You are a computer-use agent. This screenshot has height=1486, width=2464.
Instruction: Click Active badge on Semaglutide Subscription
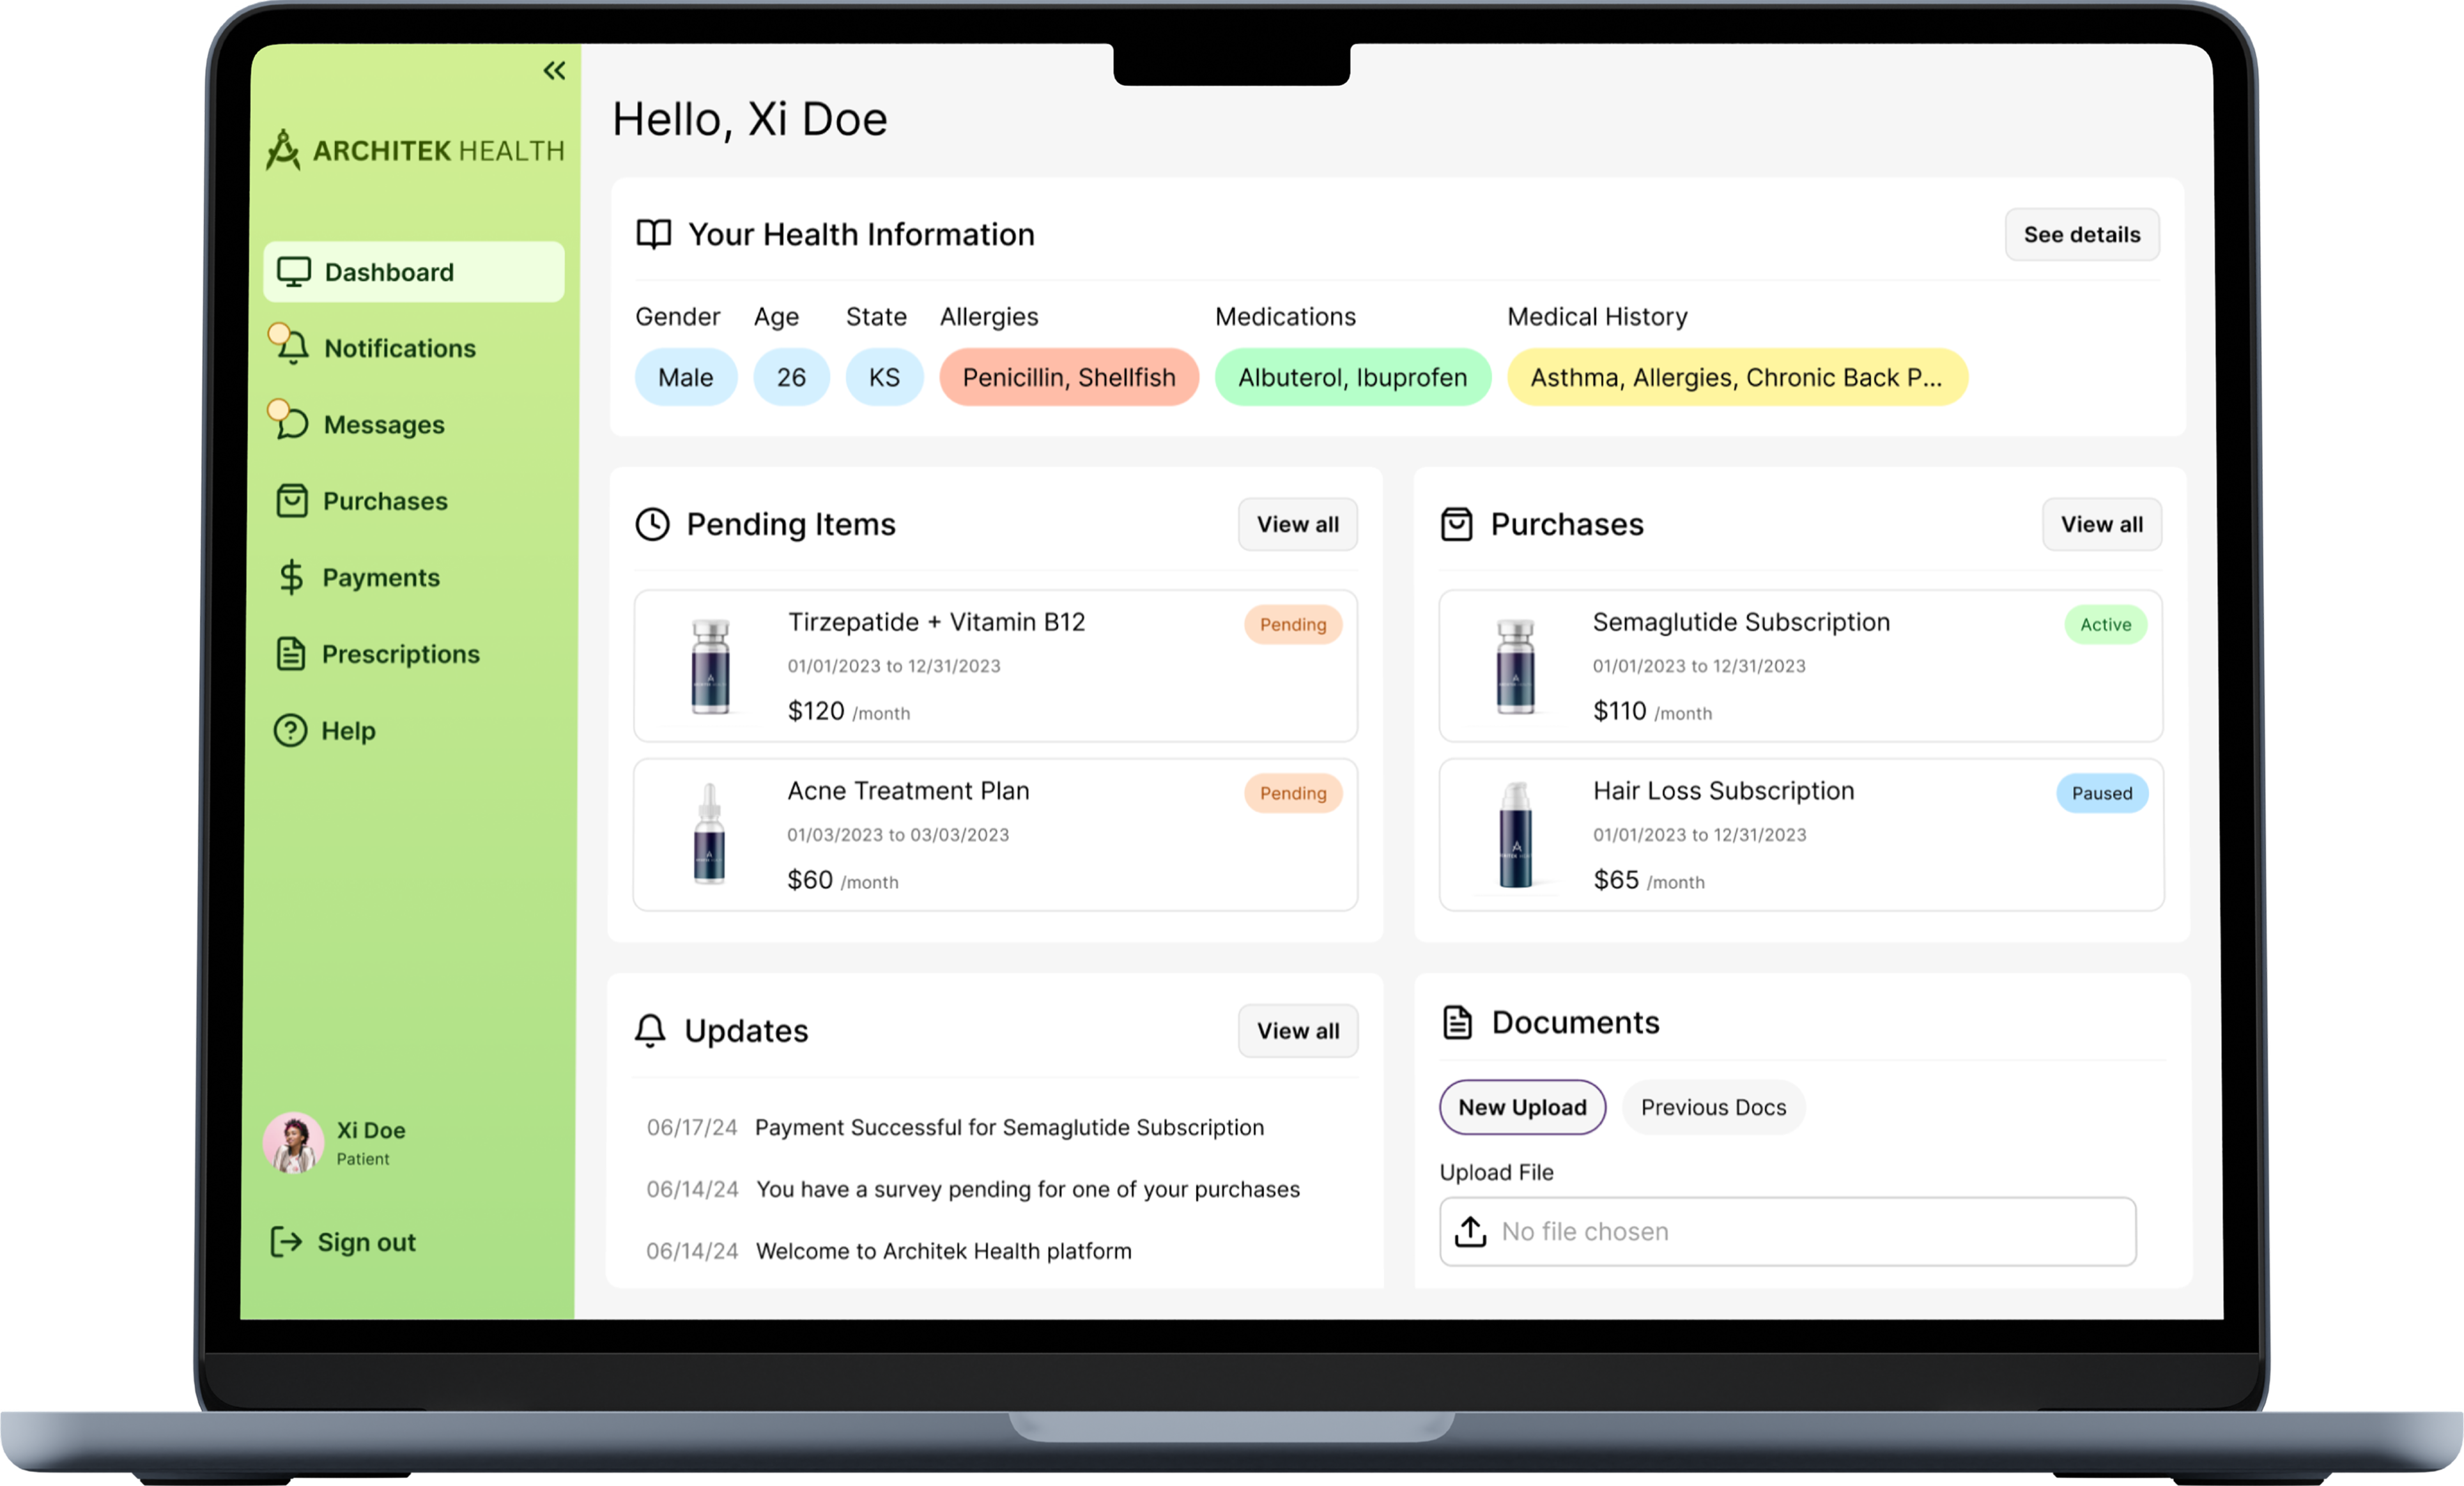[2106, 624]
